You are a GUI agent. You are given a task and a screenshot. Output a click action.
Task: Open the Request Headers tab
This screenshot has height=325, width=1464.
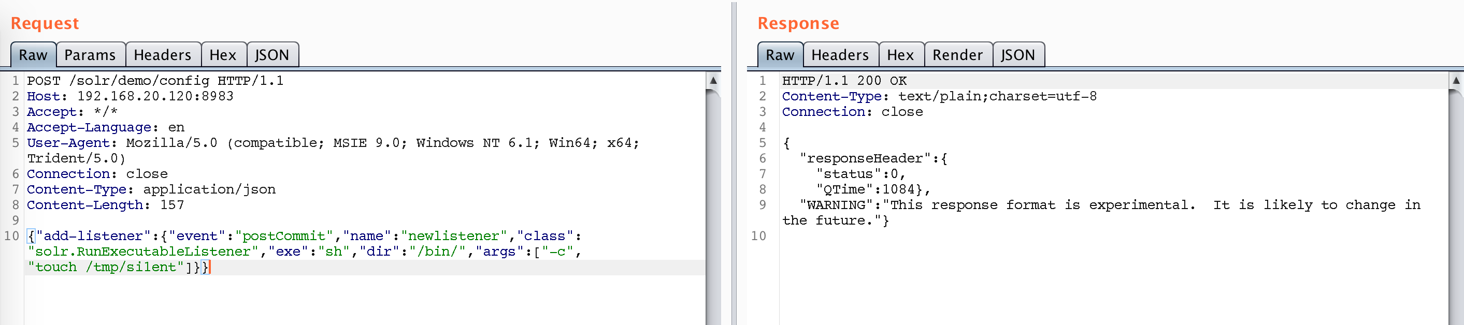(163, 54)
